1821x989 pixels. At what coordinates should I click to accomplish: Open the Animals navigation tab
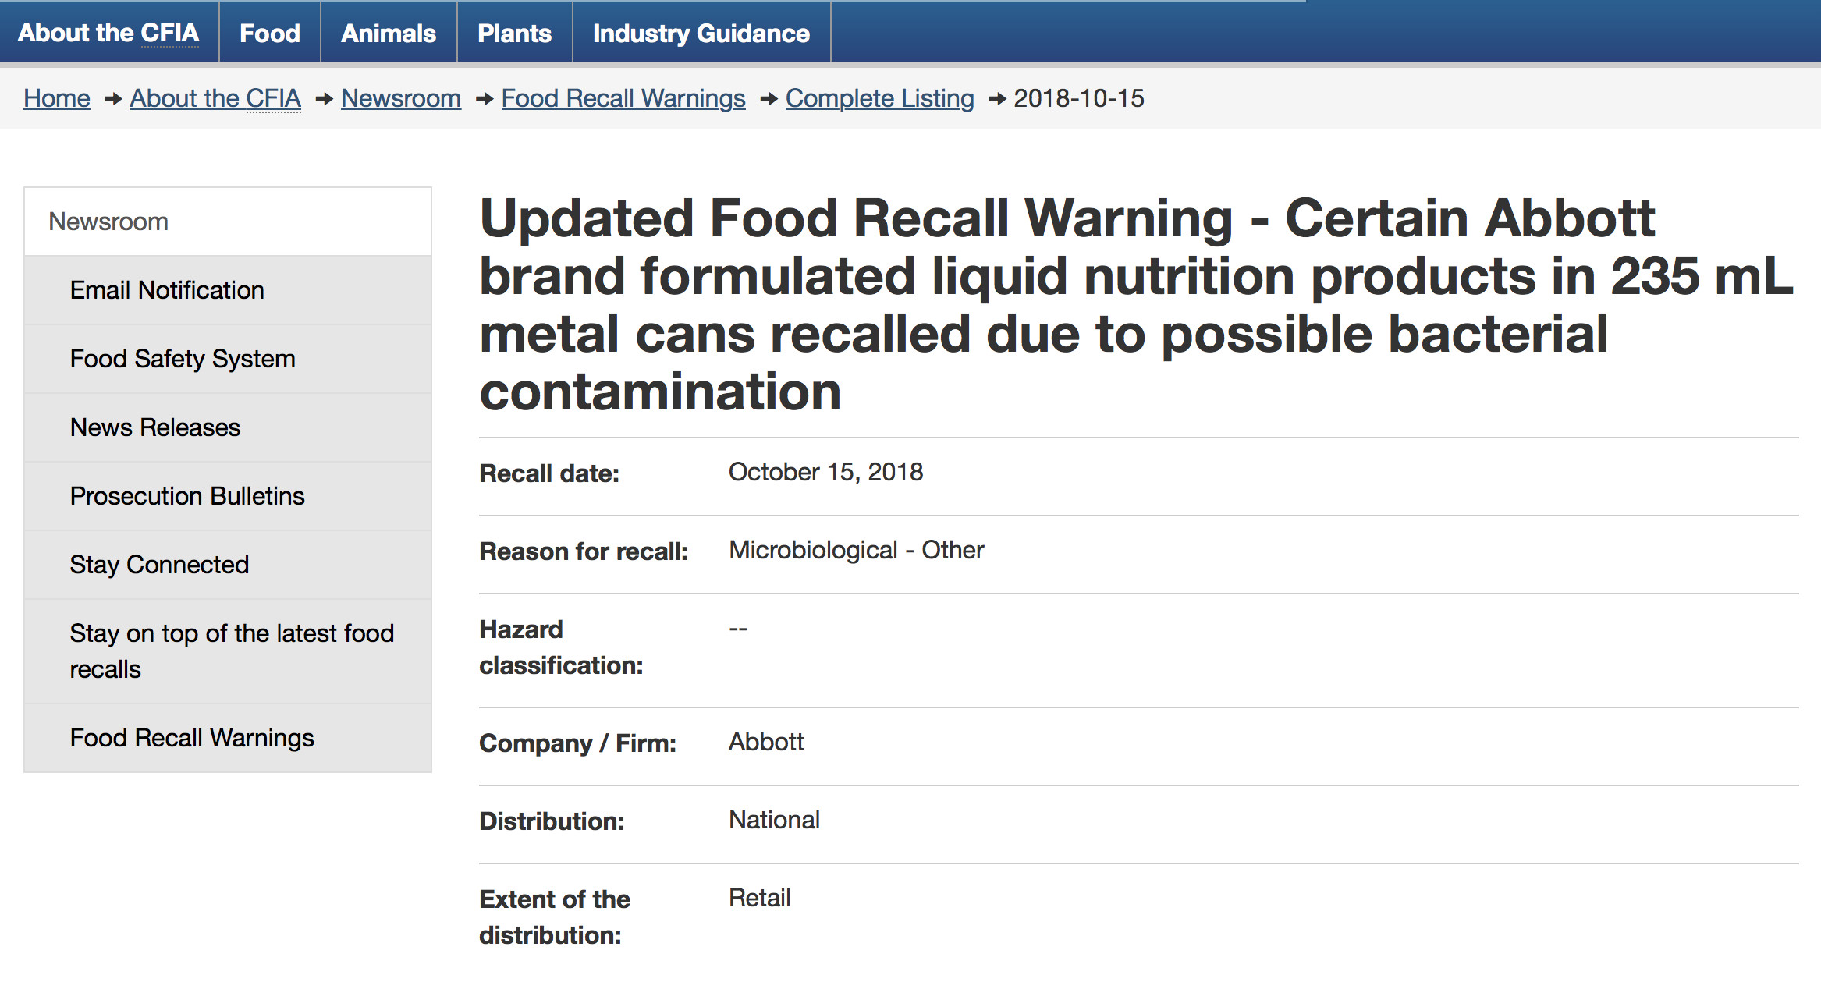(389, 33)
